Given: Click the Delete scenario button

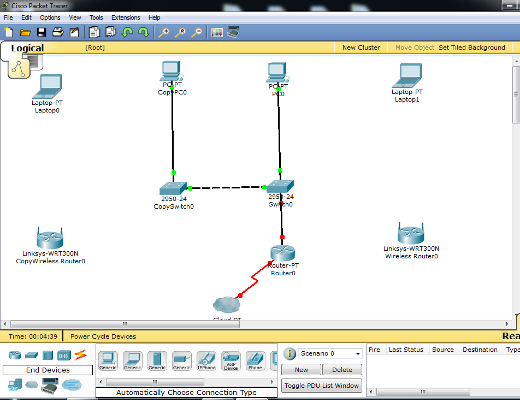Looking at the screenshot, I should point(342,369).
